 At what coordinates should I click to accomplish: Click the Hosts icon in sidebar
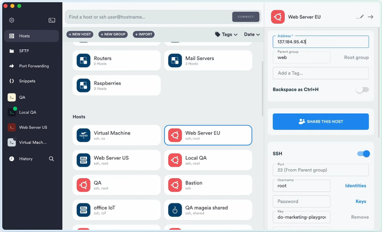[12, 36]
